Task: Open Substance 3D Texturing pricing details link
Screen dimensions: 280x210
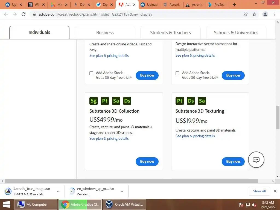Action: [195, 136]
